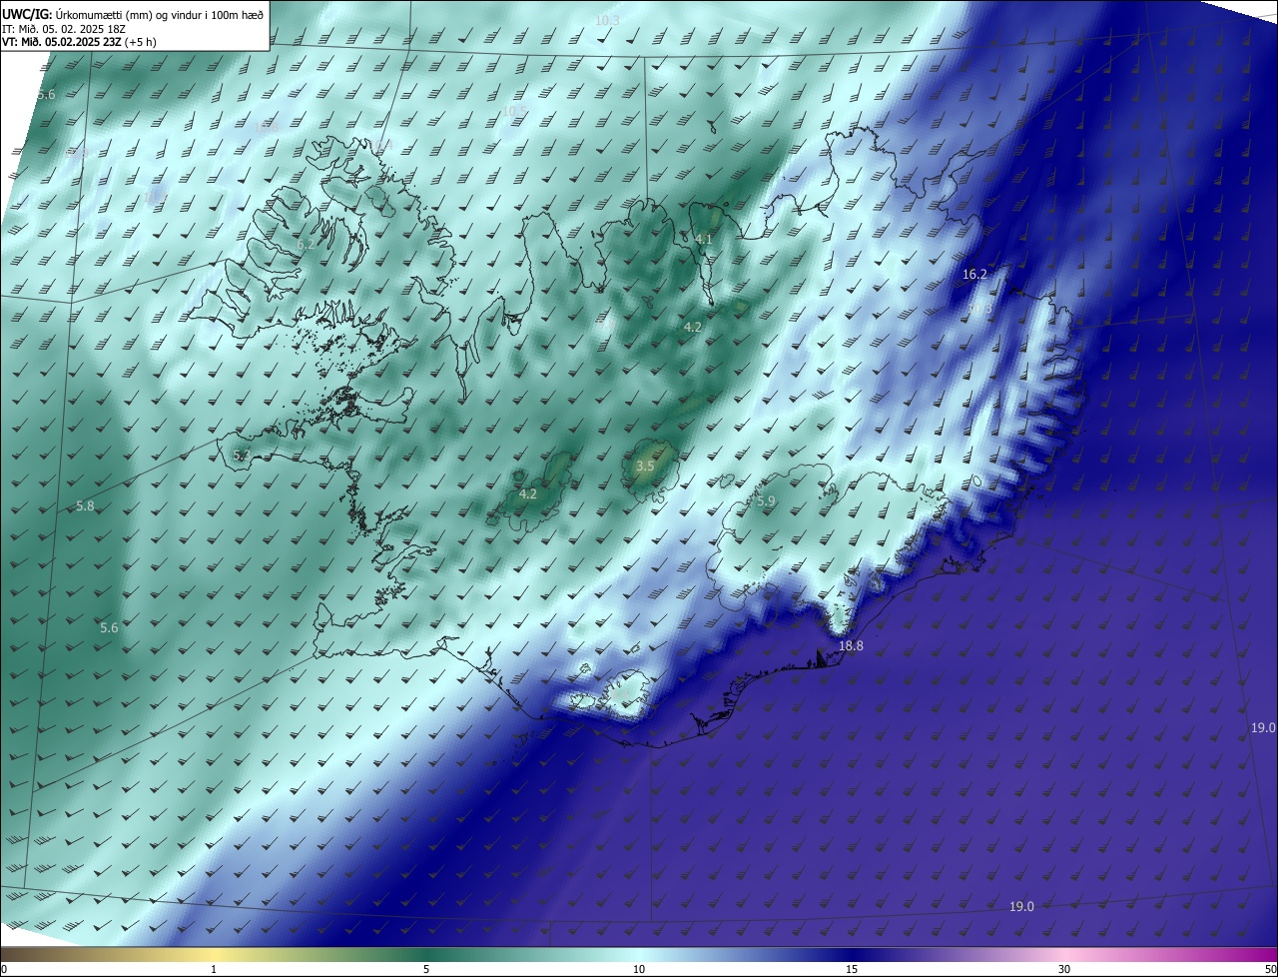Click the colorbar tick label 1
1278x977 pixels.
point(214,969)
